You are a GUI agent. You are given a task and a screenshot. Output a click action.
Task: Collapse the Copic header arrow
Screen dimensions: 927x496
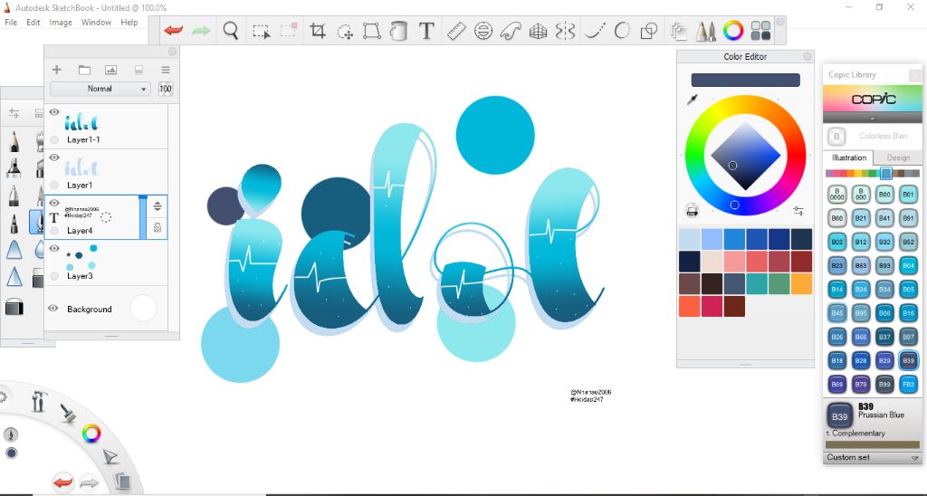click(x=873, y=119)
